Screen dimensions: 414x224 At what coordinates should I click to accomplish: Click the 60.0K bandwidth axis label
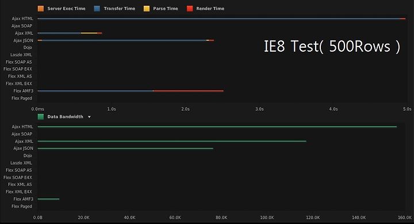pos(175,218)
